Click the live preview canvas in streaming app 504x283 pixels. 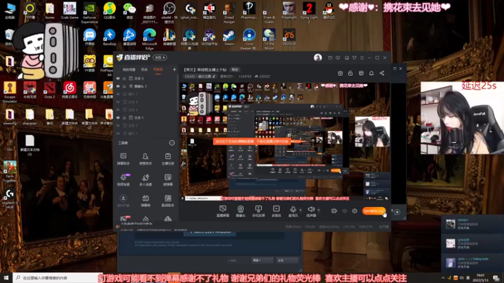(x=286, y=141)
